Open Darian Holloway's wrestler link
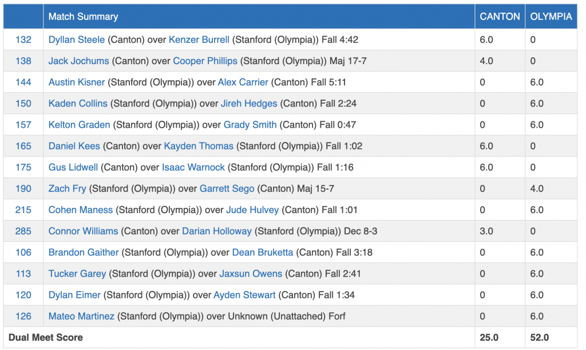The image size is (586, 350). (x=217, y=231)
